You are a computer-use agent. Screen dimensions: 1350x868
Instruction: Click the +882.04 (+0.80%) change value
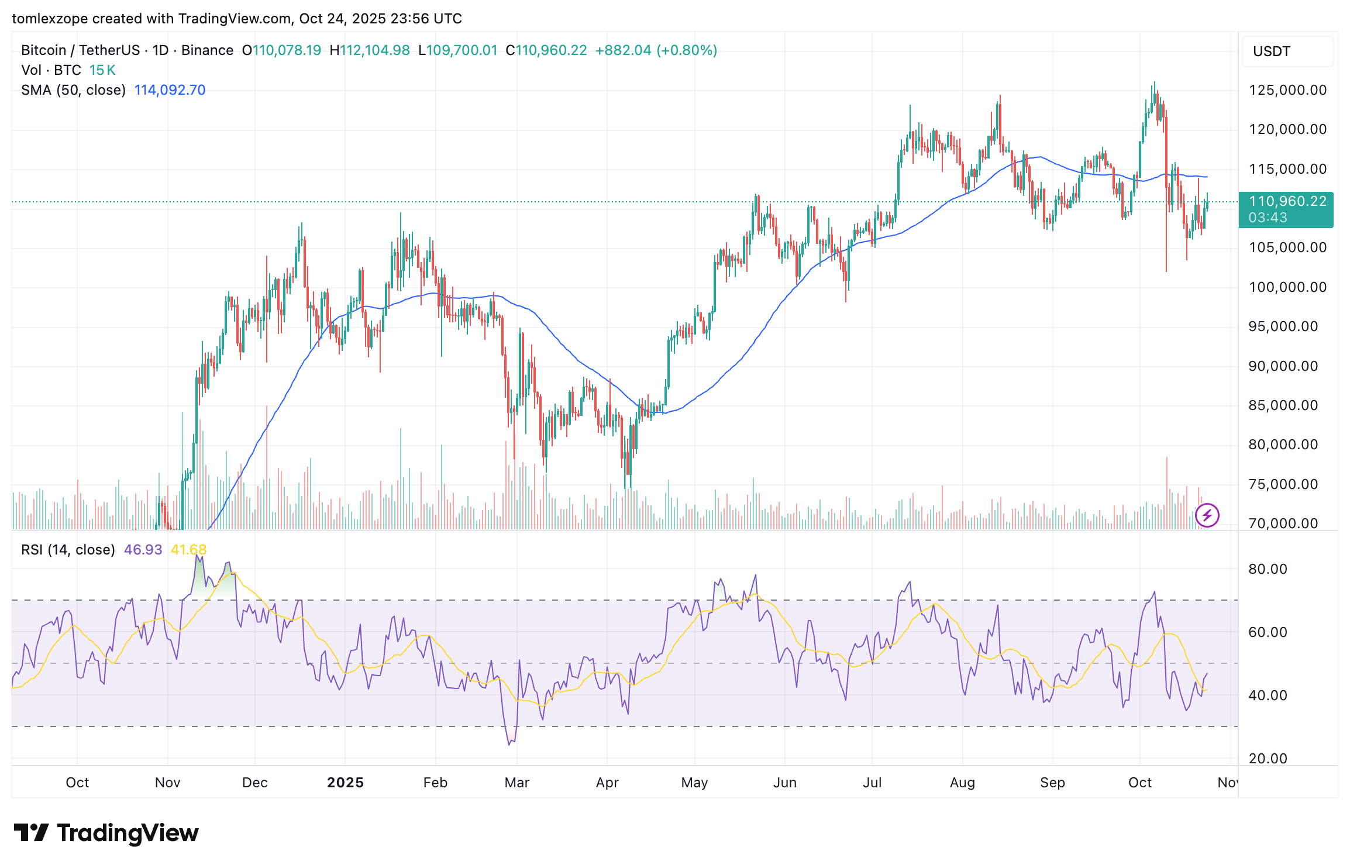656,50
